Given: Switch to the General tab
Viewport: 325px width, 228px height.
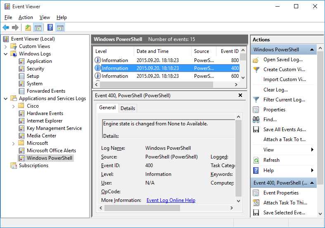Looking at the screenshot, I should tap(107, 108).
